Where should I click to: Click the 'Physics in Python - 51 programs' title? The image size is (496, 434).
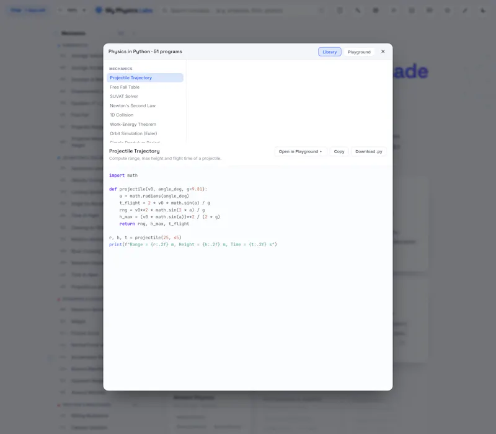[145, 51]
